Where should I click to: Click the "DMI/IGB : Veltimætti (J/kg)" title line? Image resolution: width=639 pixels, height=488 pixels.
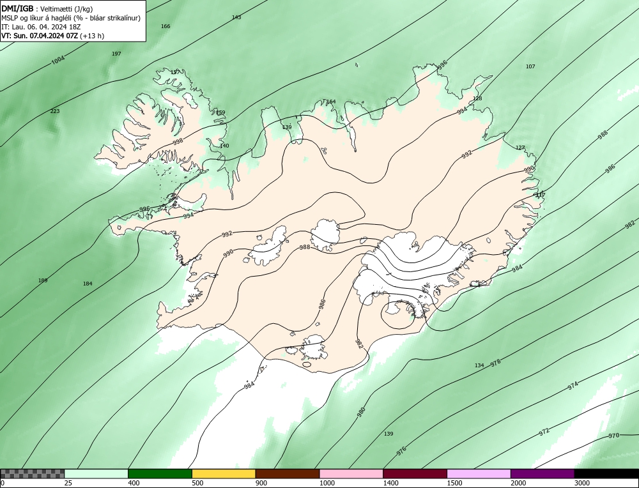point(47,9)
